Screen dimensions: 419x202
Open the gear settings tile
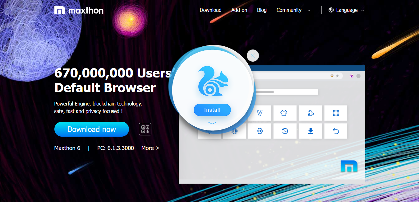pyautogui.click(x=260, y=131)
